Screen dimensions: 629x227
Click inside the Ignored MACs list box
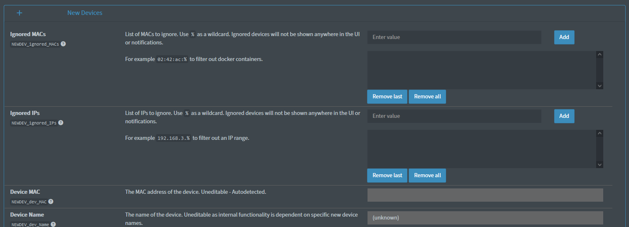(x=481, y=70)
